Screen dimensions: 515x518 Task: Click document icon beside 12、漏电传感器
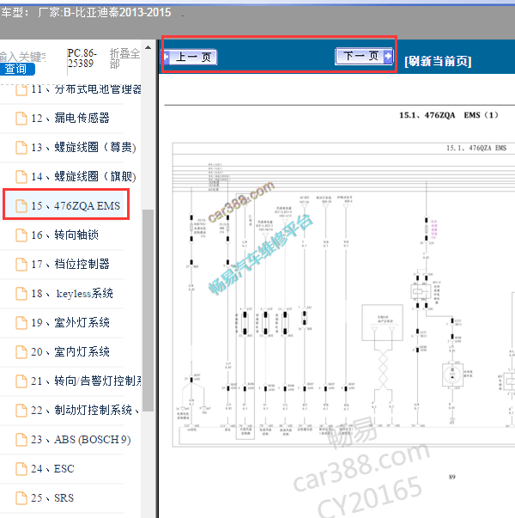(x=21, y=119)
